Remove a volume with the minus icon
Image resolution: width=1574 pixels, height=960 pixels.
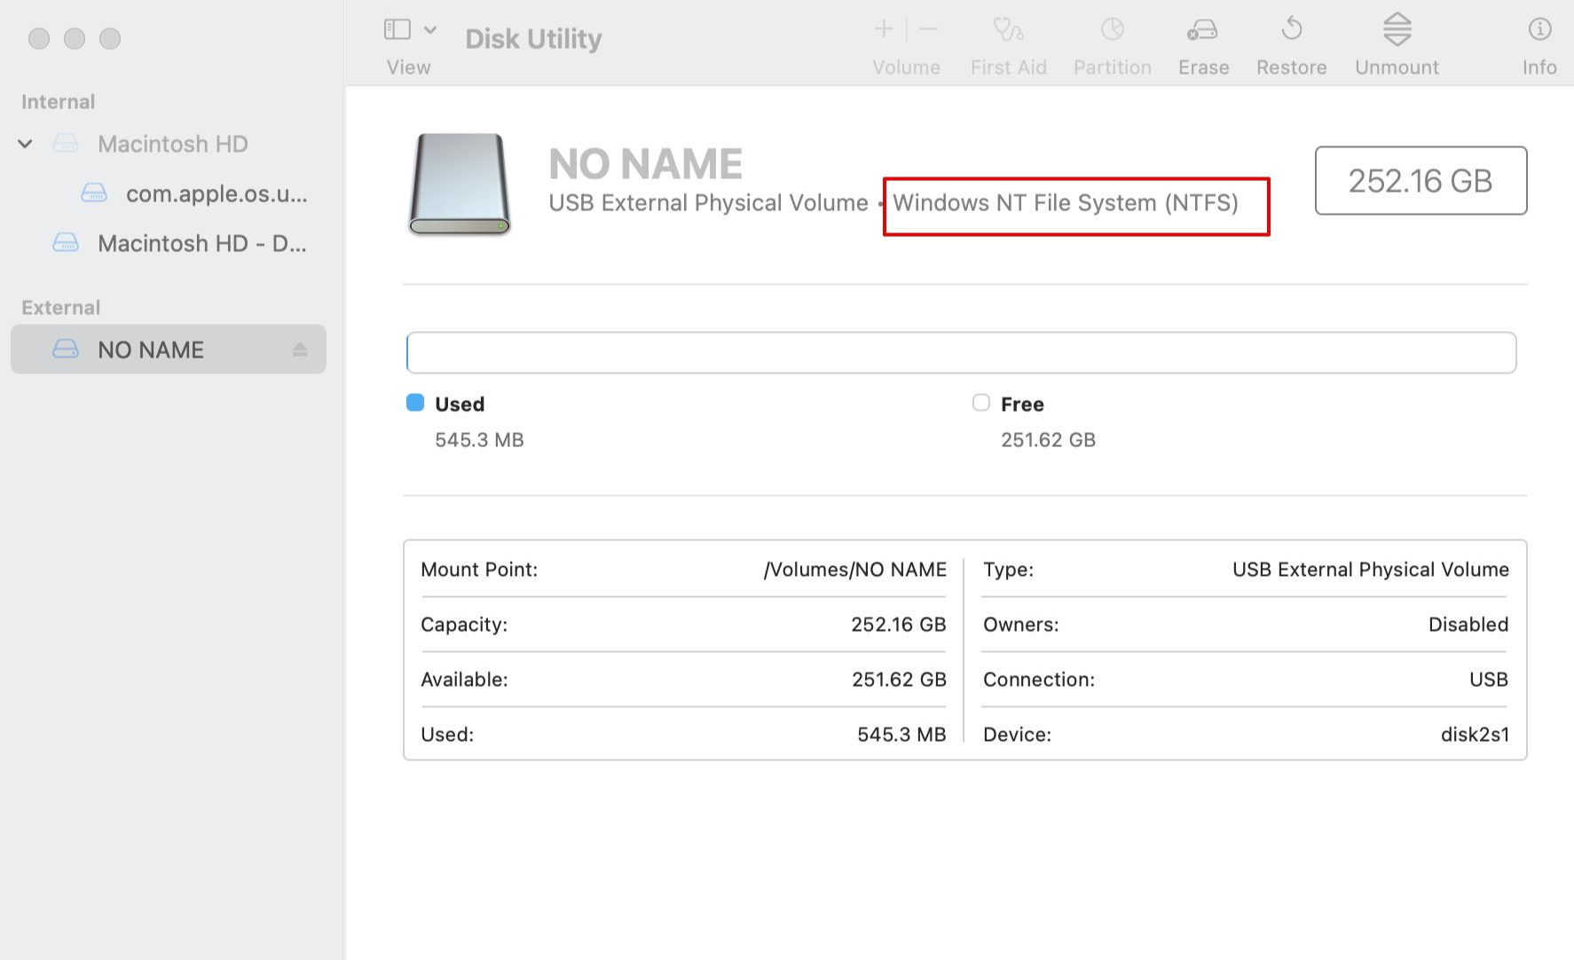pyautogui.click(x=929, y=29)
